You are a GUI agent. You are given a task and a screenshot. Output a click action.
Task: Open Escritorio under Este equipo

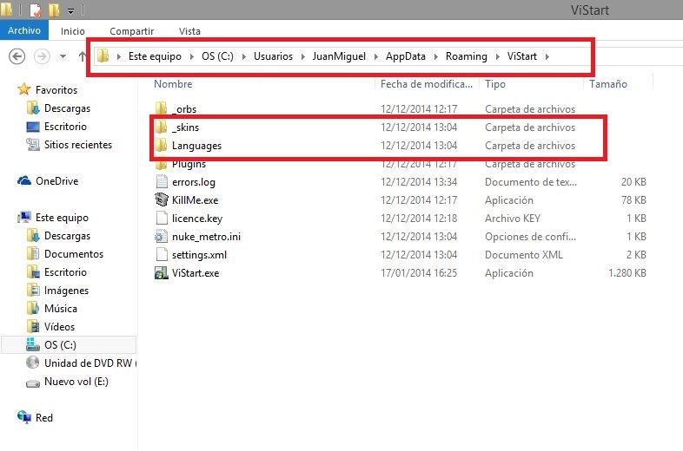tap(65, 272)
